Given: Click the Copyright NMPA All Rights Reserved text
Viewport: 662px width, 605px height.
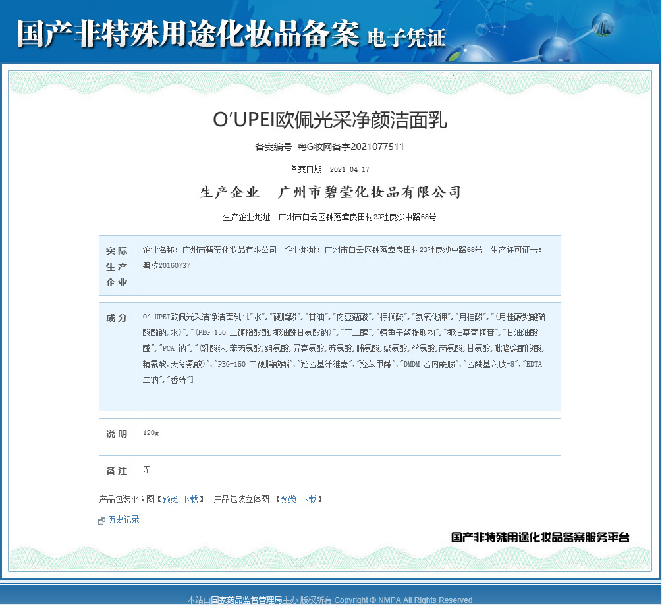Looking at the screenshot, I should click(403, 600).
